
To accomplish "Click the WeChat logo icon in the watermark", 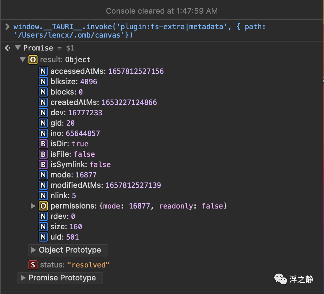I will 280,279.
